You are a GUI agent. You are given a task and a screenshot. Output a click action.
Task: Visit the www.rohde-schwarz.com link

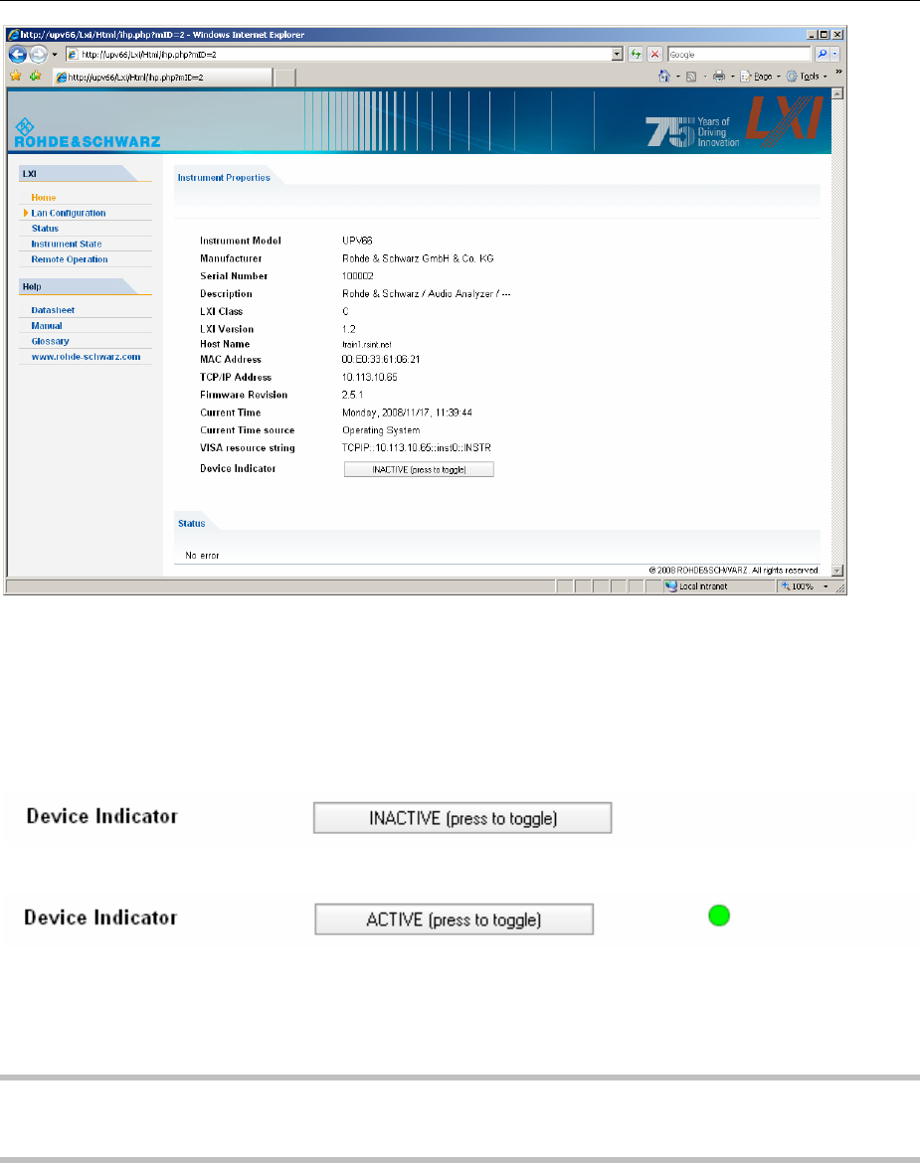tap(86, 357)
